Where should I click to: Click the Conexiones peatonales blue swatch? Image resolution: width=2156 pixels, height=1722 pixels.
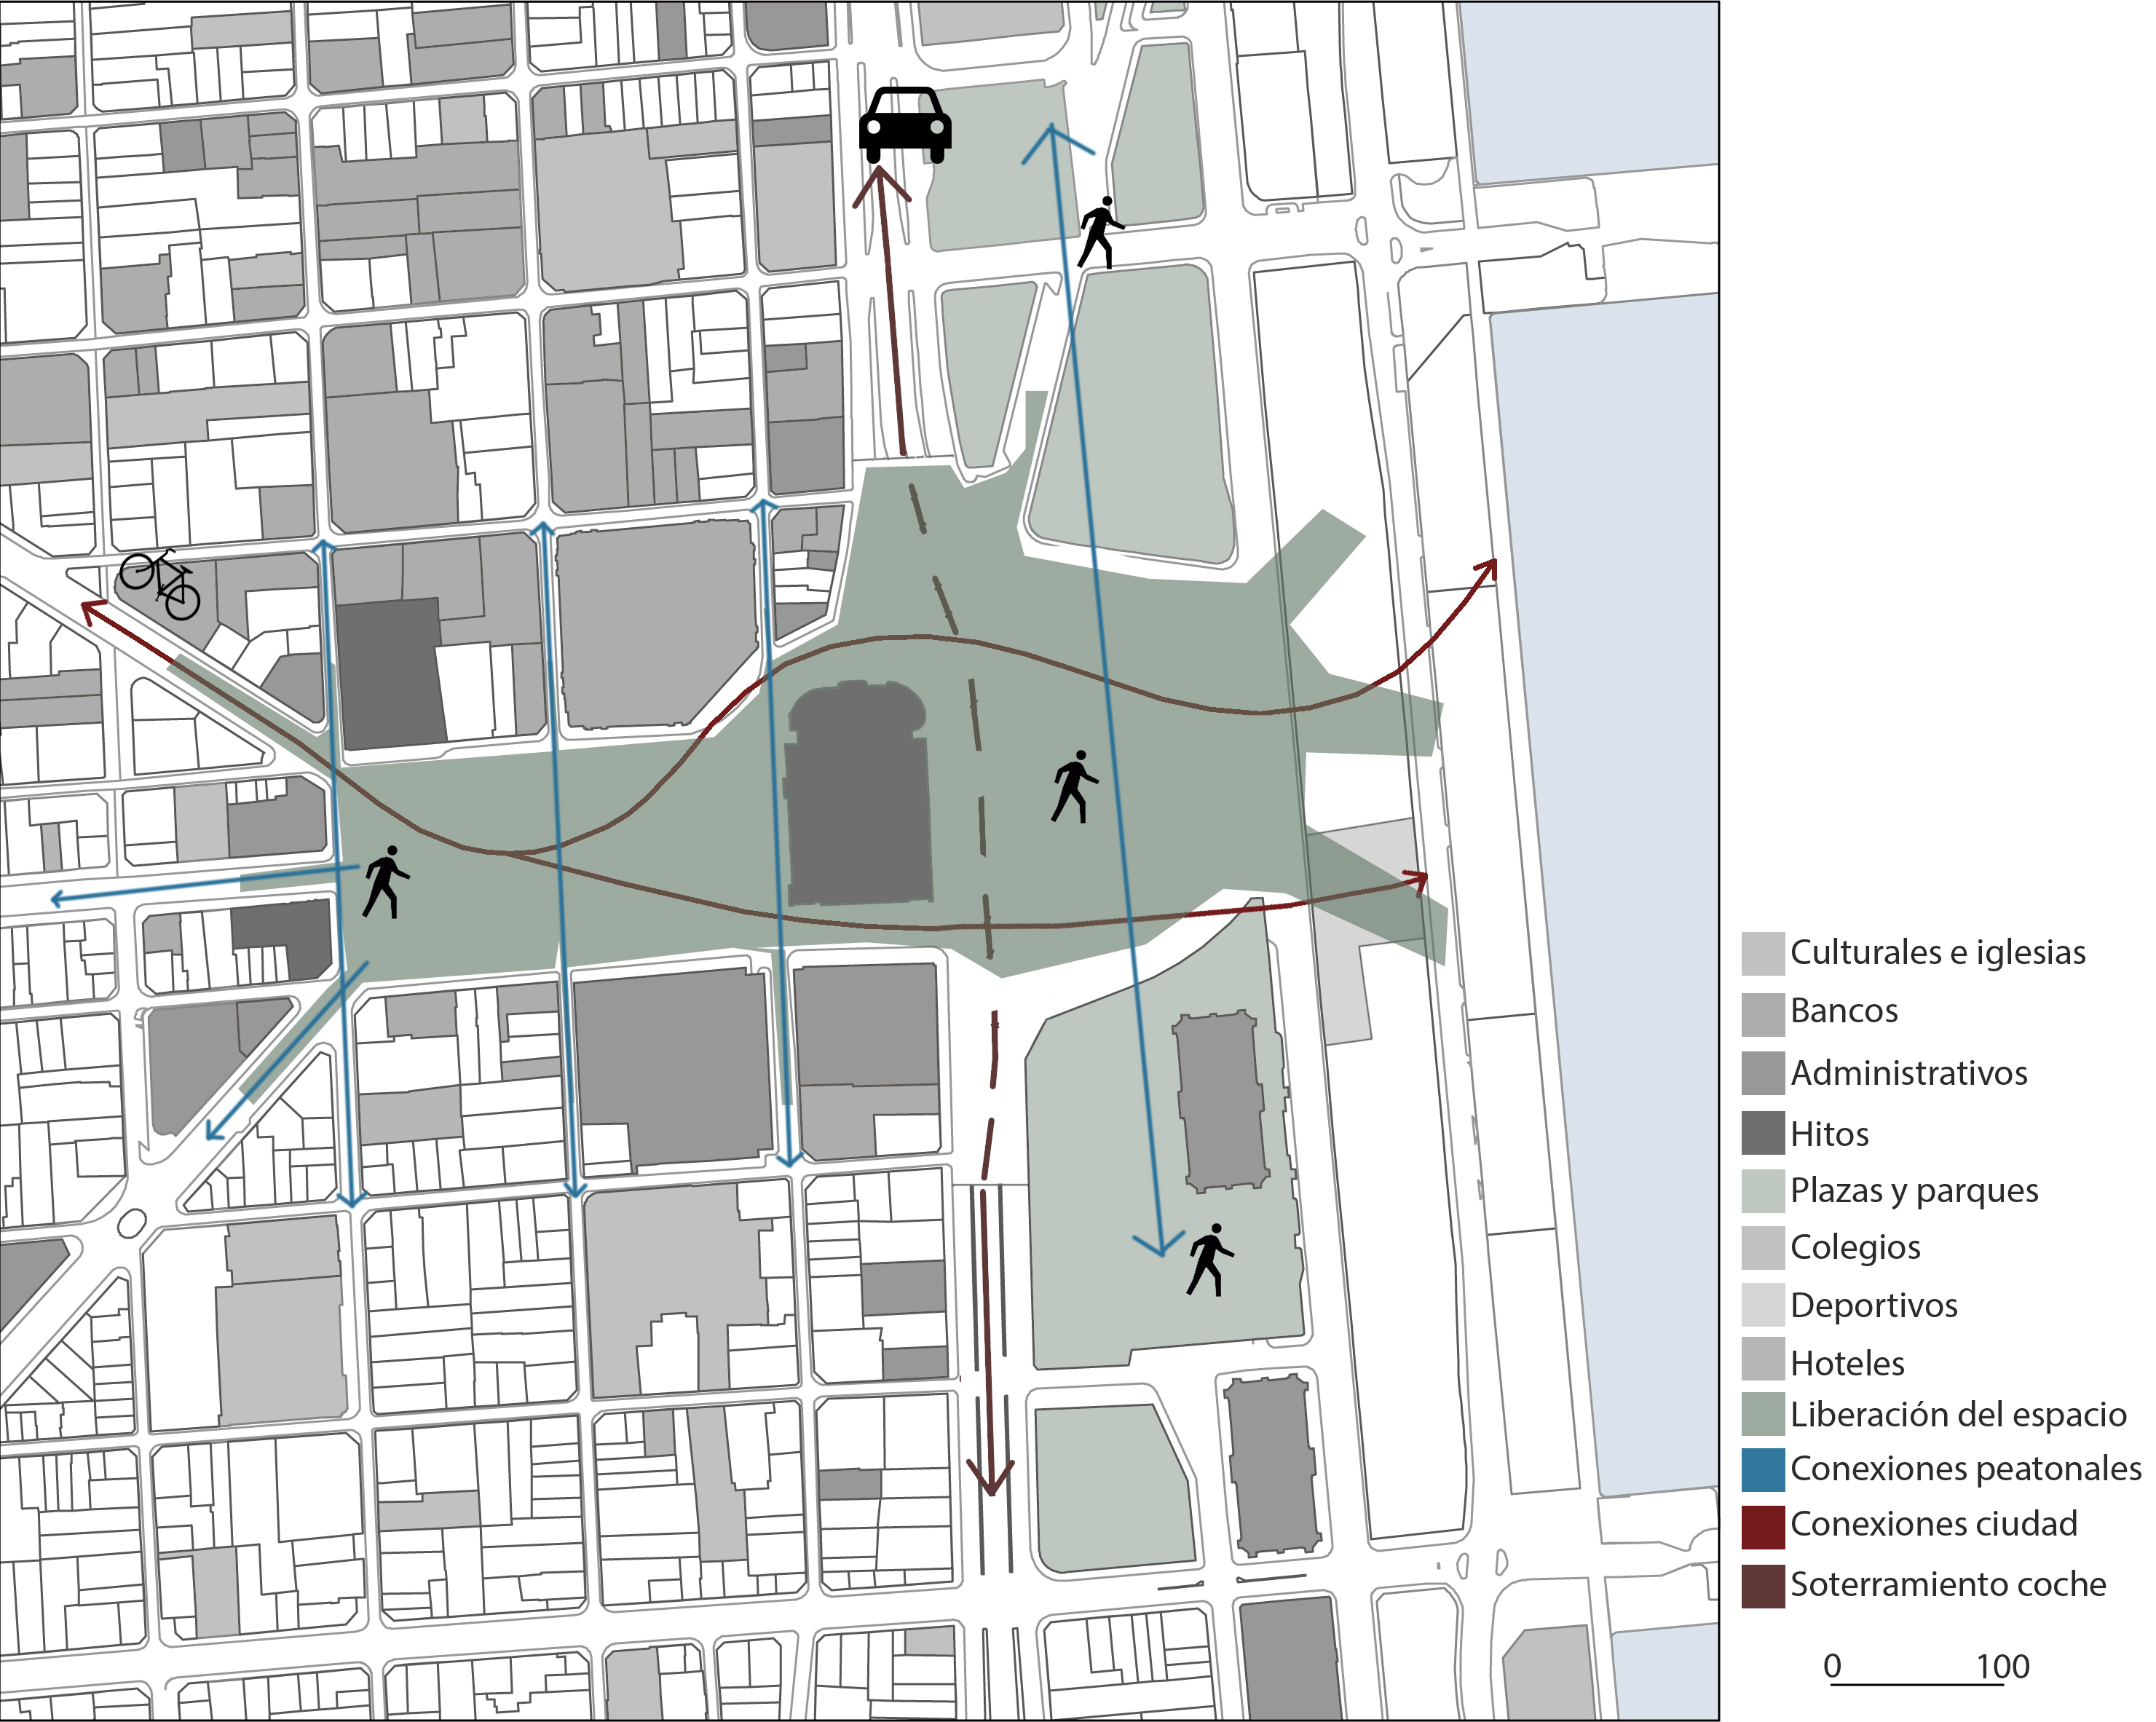tap(1763, 1470)
